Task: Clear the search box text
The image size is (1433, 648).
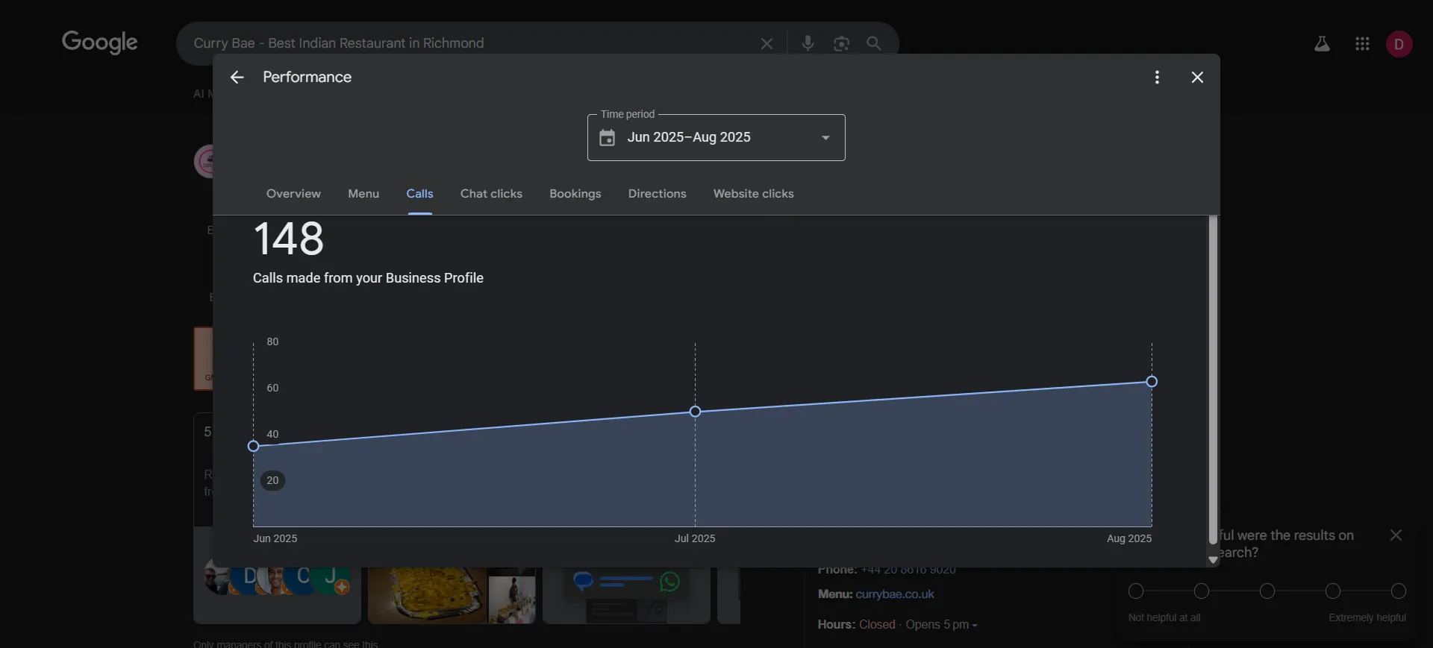Action: [x=767, y=44]
